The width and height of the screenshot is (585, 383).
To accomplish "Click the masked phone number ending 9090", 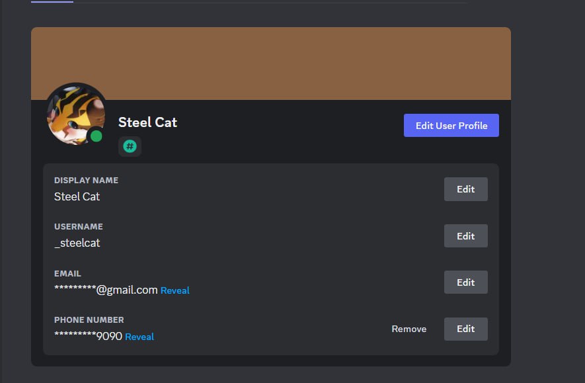I will 88,336.
